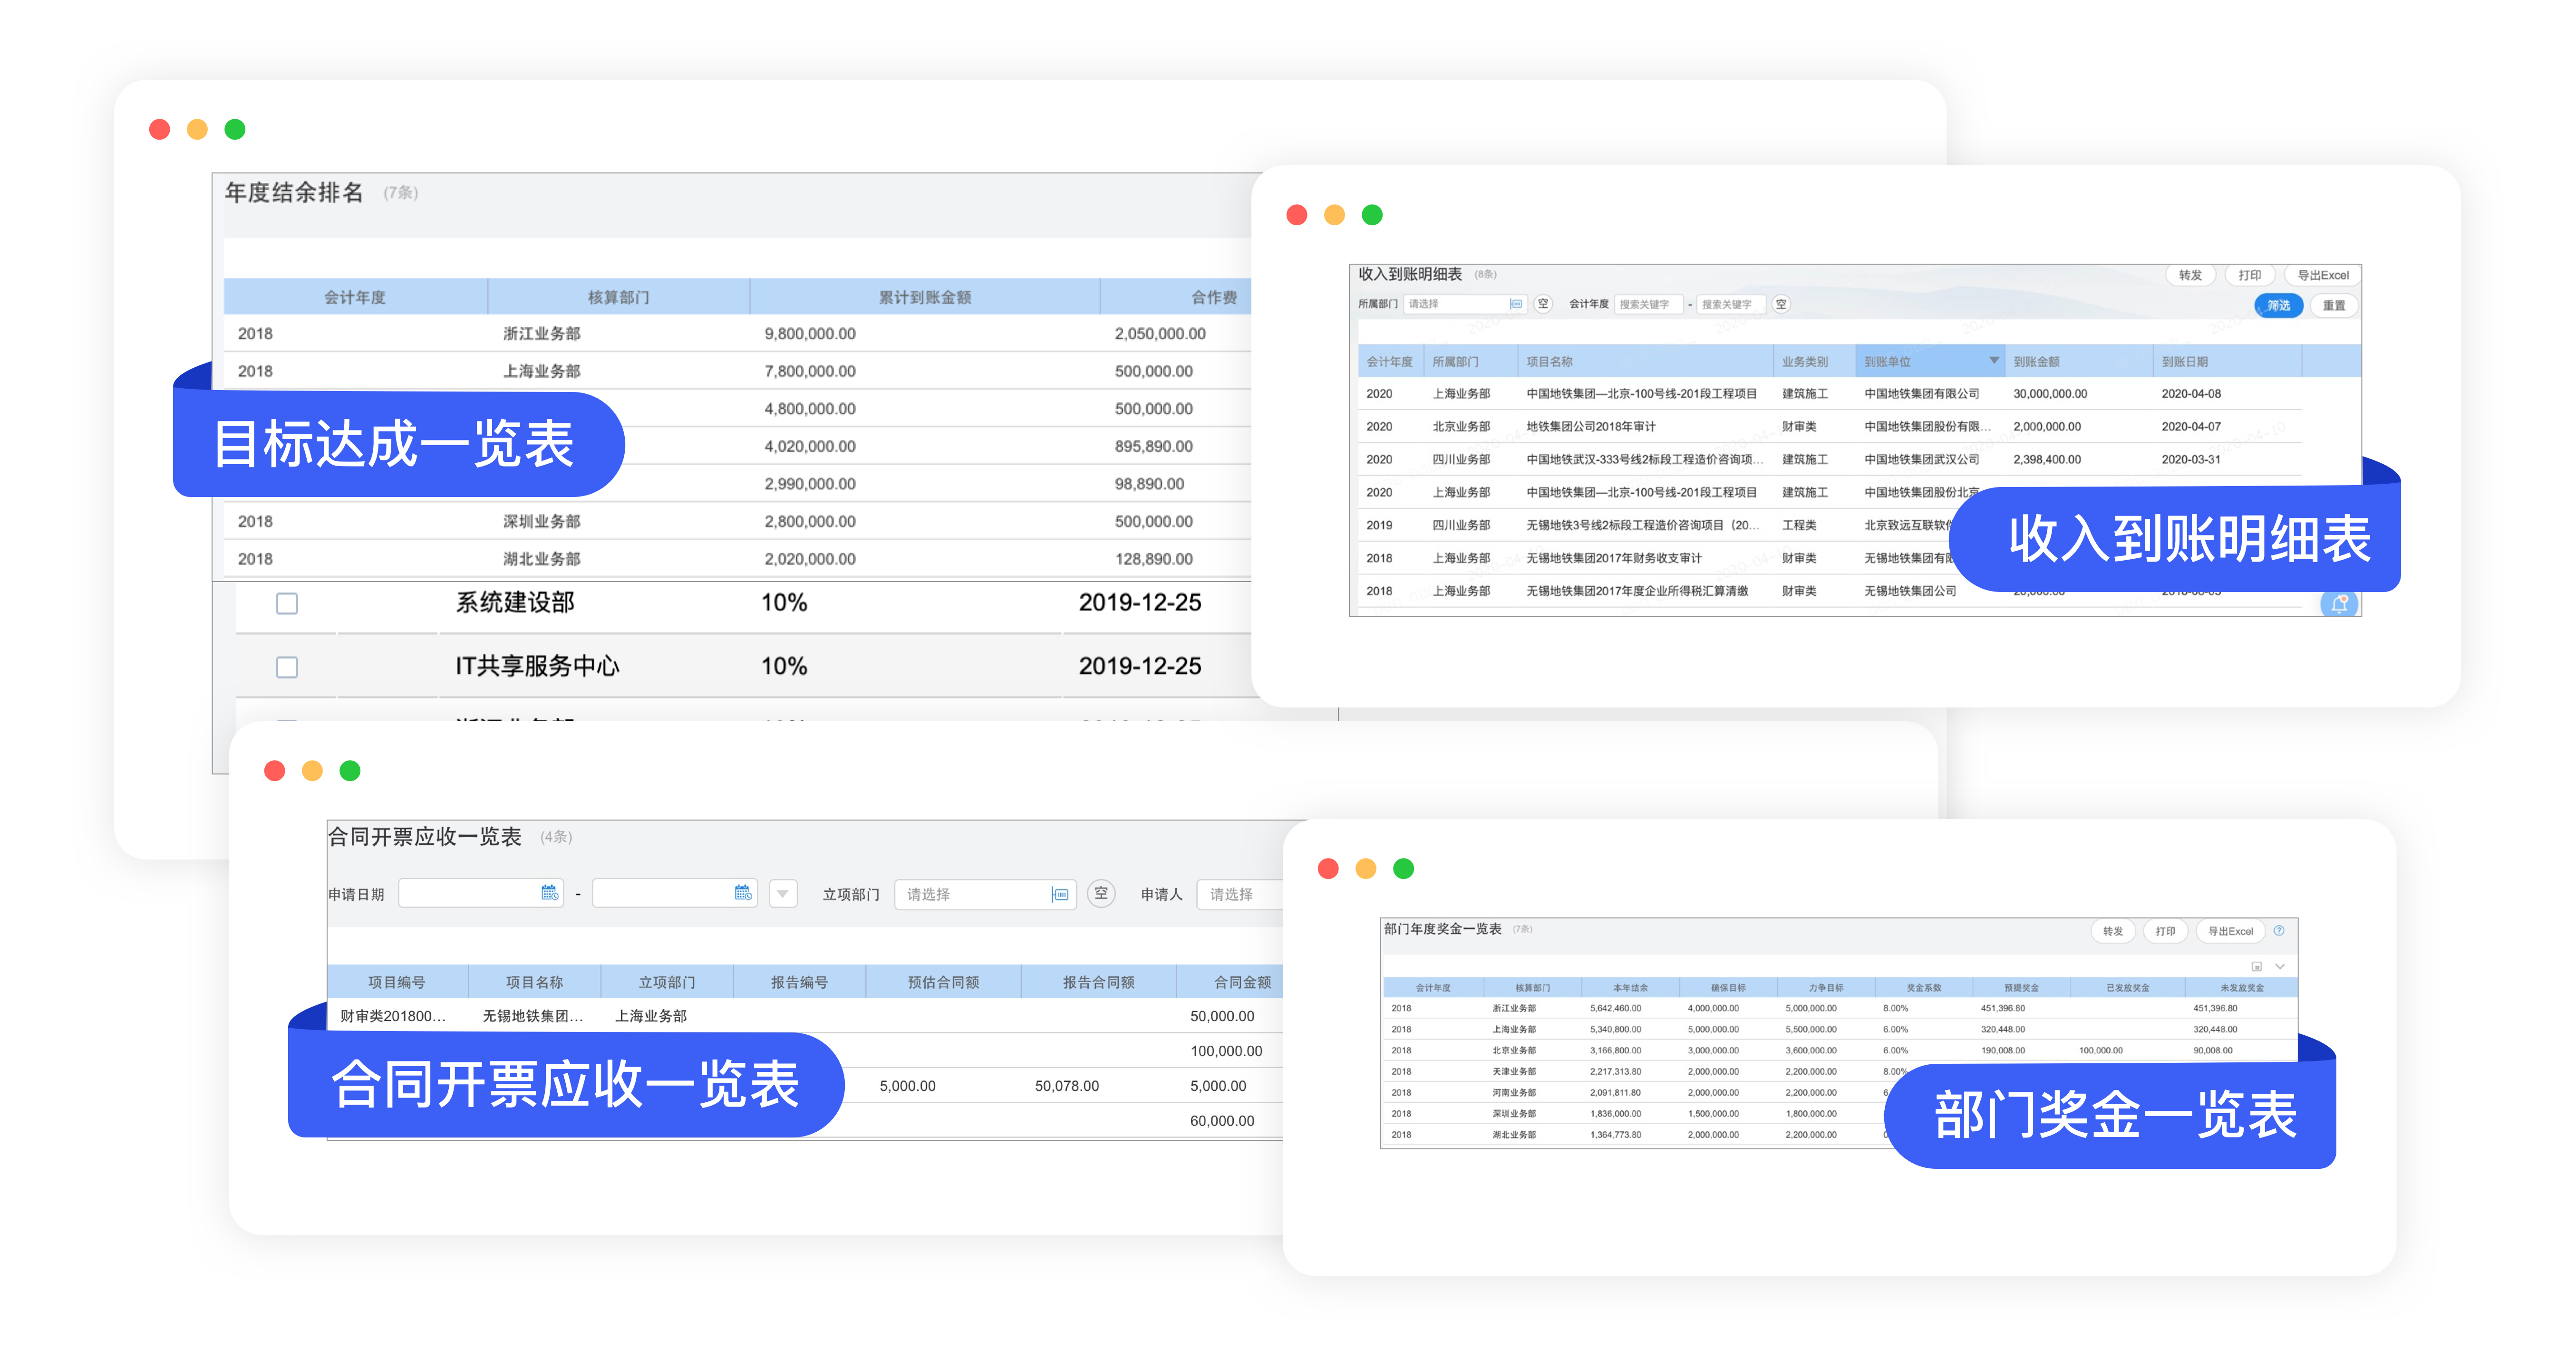
Task: Click the 重置 reset button
Action: (2334, 306)
